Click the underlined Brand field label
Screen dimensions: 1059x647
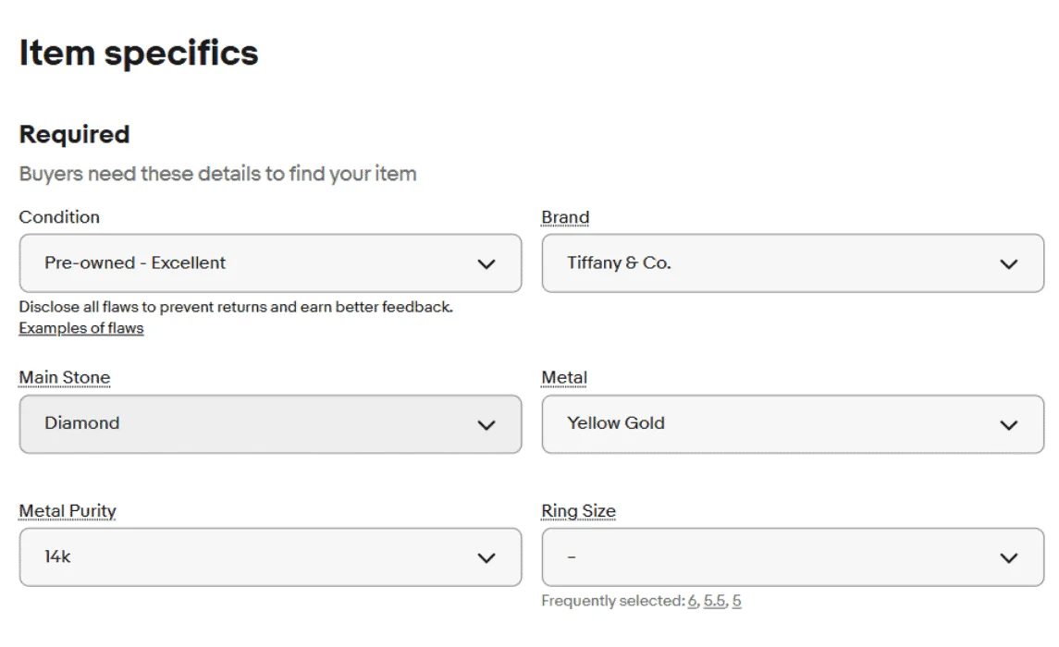565,217
